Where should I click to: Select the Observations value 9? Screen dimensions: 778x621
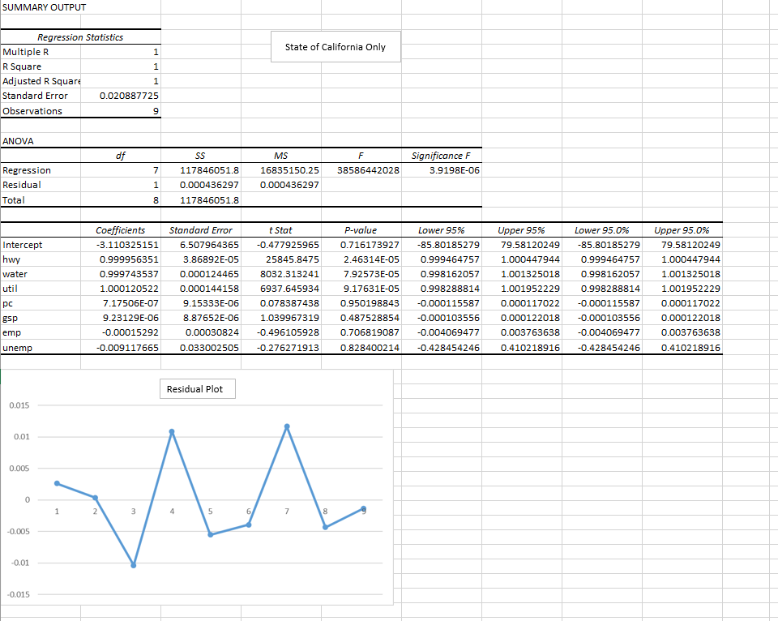[121, 111]
